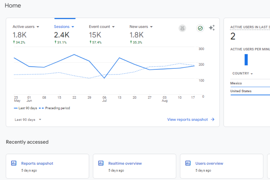
Task: Open the New users metric dropdown
Action: click(x=151, y=27)
